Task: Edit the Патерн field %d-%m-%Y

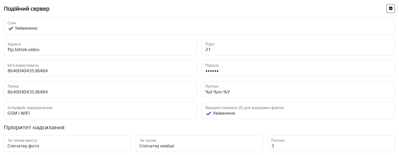Action: click(x=298, y=92)
